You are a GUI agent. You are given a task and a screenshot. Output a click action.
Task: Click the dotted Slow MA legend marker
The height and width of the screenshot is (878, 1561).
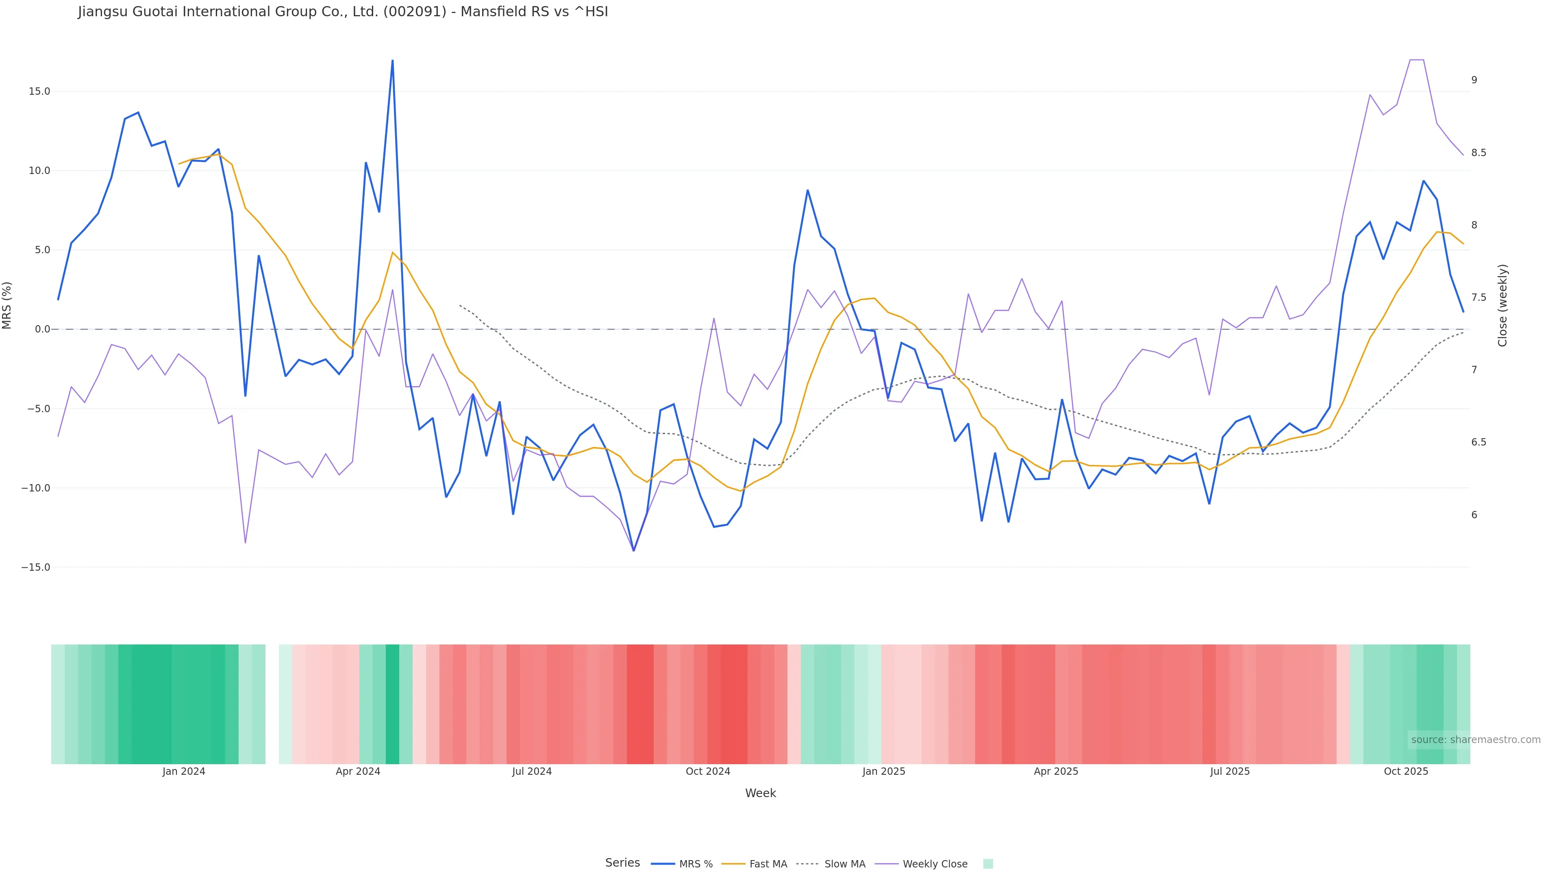coord(807,864)
